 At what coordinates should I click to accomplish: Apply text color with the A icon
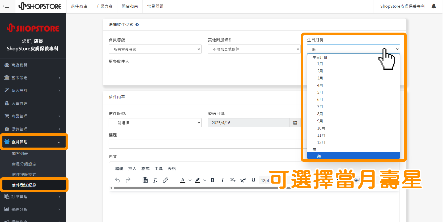183,180
